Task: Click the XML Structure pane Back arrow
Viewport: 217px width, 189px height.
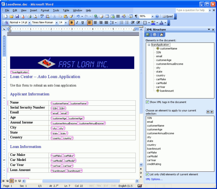Action: [148, 35]
